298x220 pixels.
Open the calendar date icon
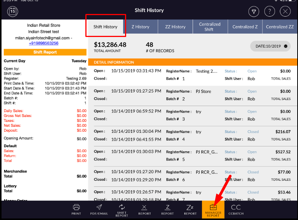pyautogui.click(x=12, y=11)
